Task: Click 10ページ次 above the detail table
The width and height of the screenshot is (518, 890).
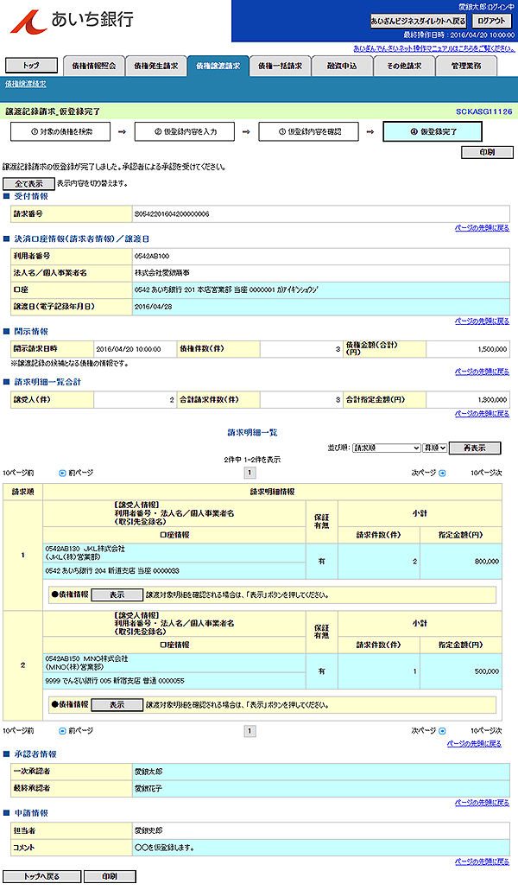Action: (486, 473)
